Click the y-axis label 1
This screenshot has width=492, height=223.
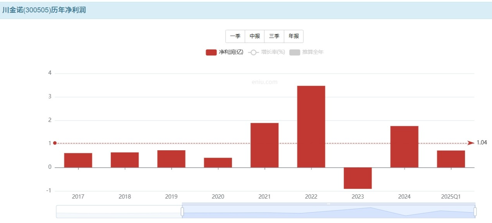click(50, 144)
